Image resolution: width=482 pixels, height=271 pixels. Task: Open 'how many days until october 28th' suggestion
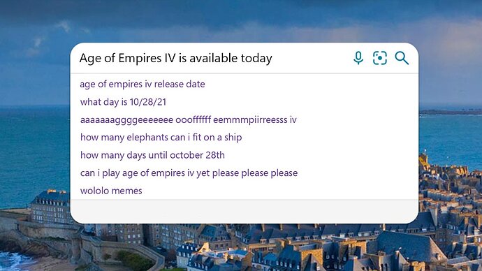tap(152, 155)
